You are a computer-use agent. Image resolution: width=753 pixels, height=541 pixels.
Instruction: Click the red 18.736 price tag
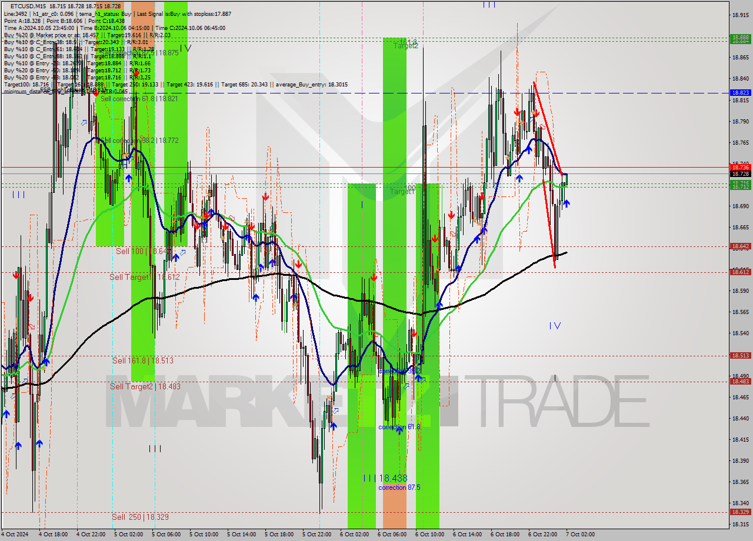coord(740,168)
